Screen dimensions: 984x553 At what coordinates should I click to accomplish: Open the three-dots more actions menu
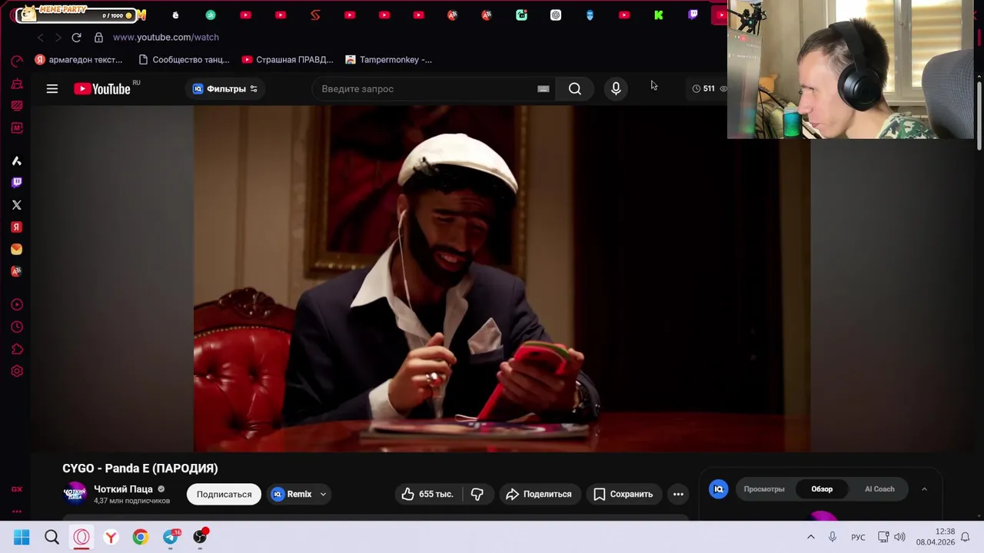click(678, 494)
